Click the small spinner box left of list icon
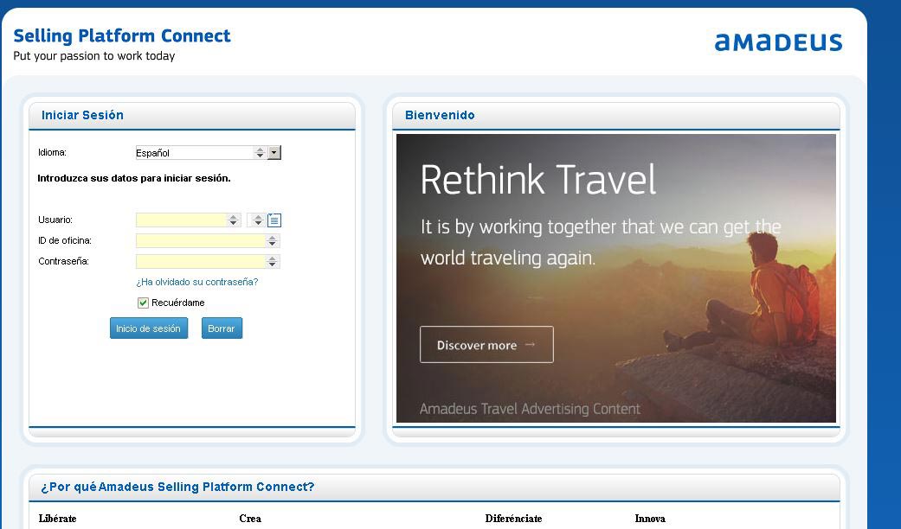Image resolution: width=901 pixels, height=529 pixels. [256, 220]
